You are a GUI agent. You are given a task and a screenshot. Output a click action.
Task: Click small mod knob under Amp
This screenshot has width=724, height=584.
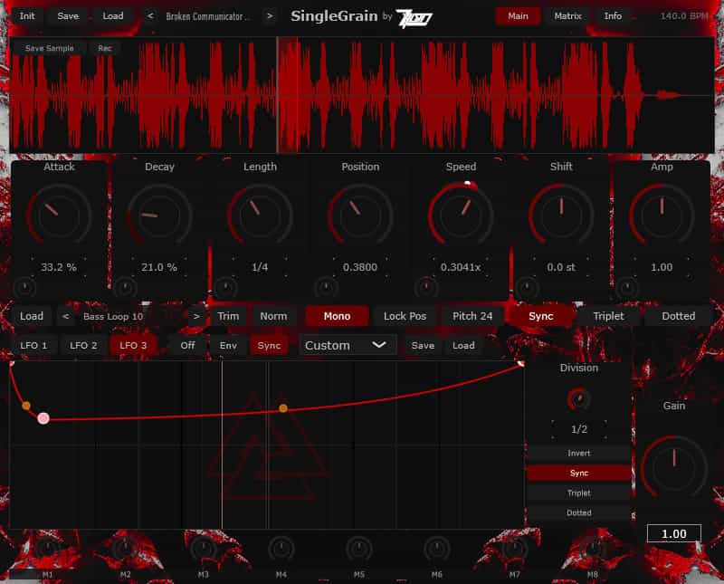627,287
